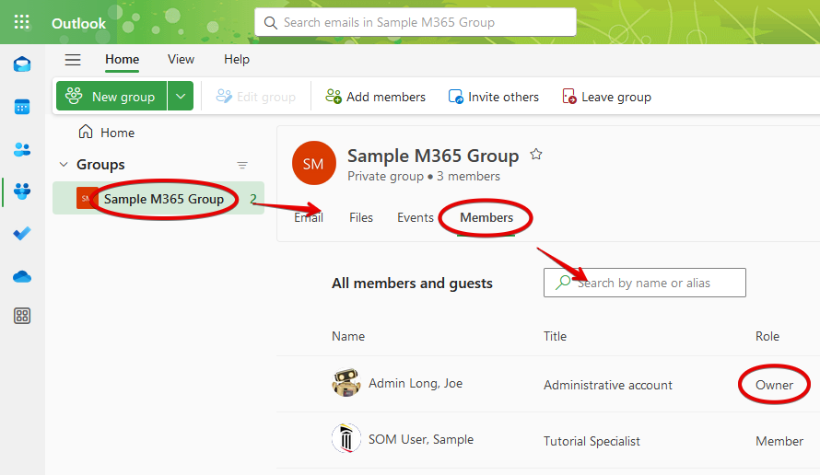This screenshot has height=475, width=820.
Task: Click Admin Long, Joe avatar
Action: (346, 383)
